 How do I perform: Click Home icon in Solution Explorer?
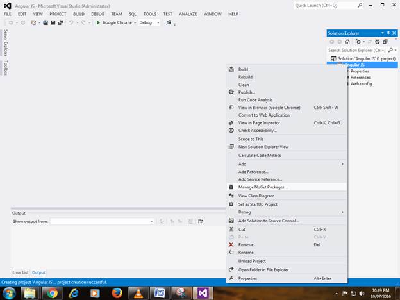click(347, 42)
